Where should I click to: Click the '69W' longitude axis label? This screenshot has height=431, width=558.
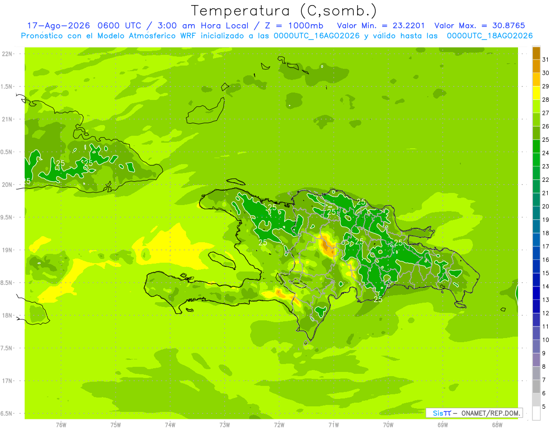click(x=443, y=424)
